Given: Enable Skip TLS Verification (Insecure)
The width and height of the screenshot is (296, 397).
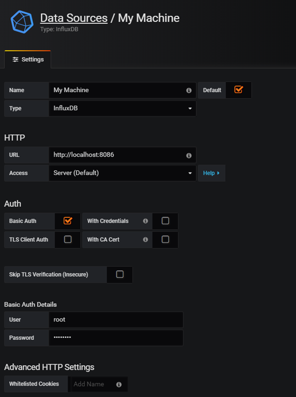Looking at the screenshot, I should [x=120, y=274].
